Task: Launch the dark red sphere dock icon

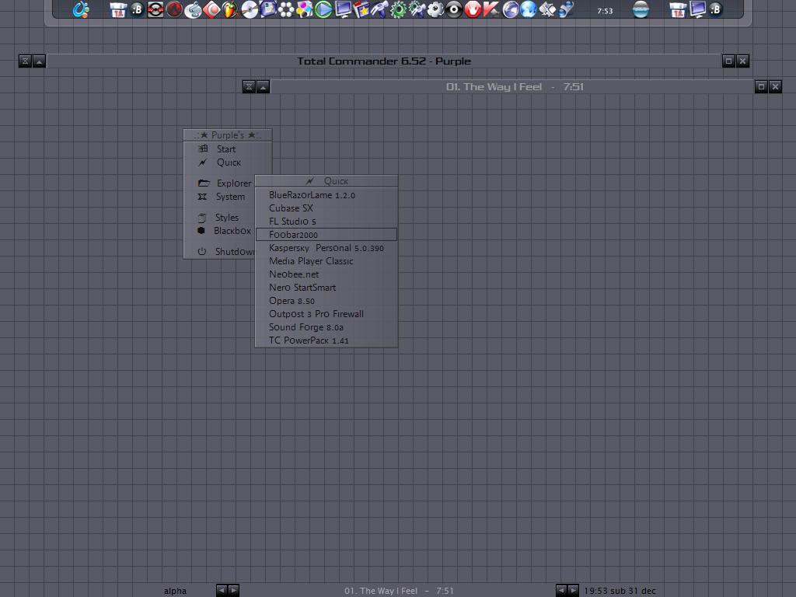Action: click(x=174, y=9)
